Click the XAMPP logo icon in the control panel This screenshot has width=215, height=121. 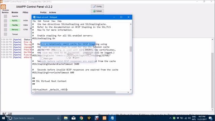3,7
